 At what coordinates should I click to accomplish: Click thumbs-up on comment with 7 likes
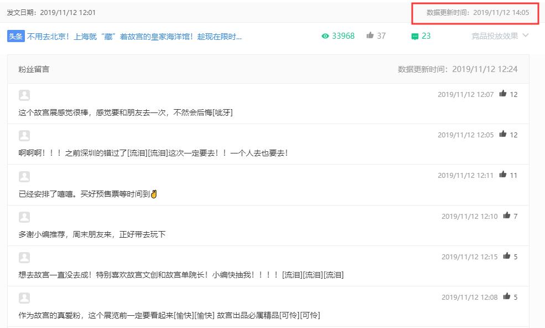pos(506,216)
